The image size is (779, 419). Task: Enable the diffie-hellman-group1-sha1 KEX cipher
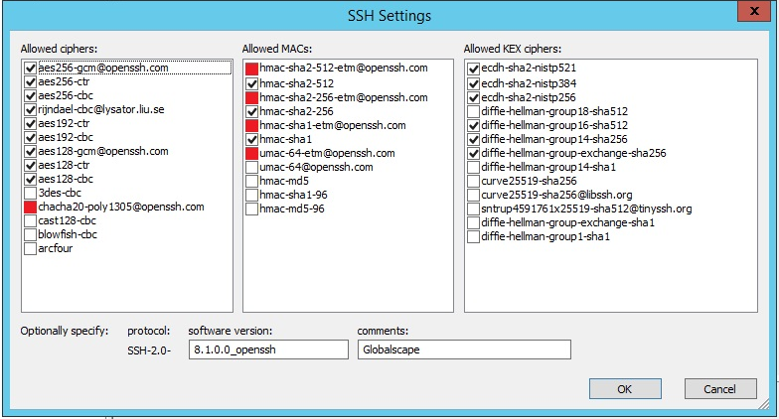click(474, 238)
